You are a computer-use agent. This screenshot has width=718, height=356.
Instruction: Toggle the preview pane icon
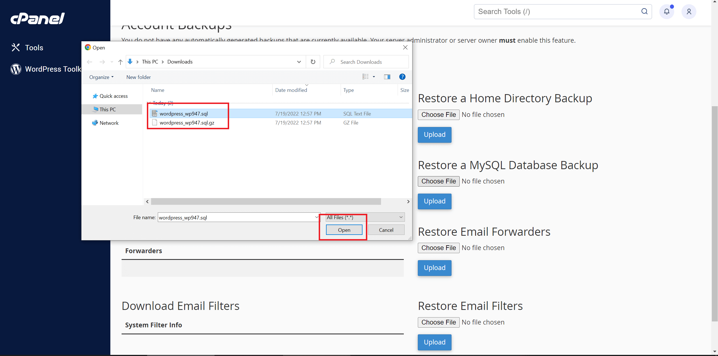point(387,77)
